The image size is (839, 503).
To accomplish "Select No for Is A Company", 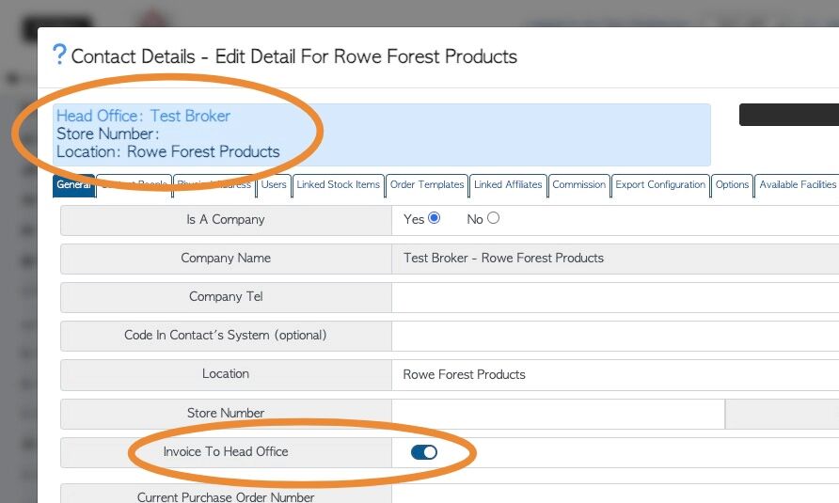I will pyautogui.click(x=494, y=218).
